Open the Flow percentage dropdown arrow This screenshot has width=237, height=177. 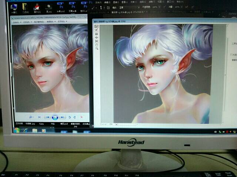click(x=181, y=7)
